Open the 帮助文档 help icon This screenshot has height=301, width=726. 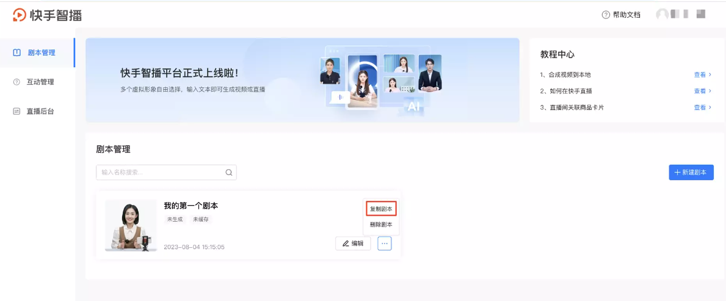[x=606, y=15]
